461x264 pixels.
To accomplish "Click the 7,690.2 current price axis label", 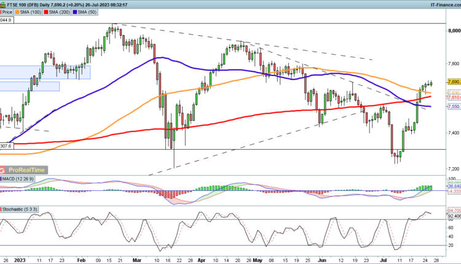I will tap(453, 81).
